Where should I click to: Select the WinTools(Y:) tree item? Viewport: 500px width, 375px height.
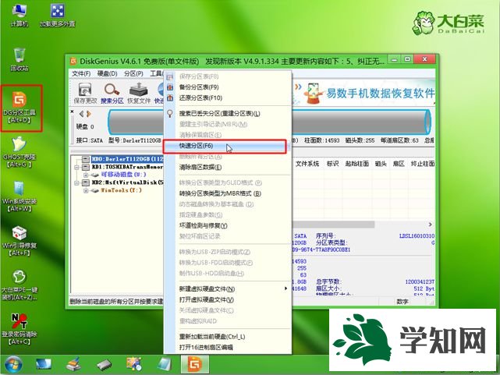coord(121,190)
